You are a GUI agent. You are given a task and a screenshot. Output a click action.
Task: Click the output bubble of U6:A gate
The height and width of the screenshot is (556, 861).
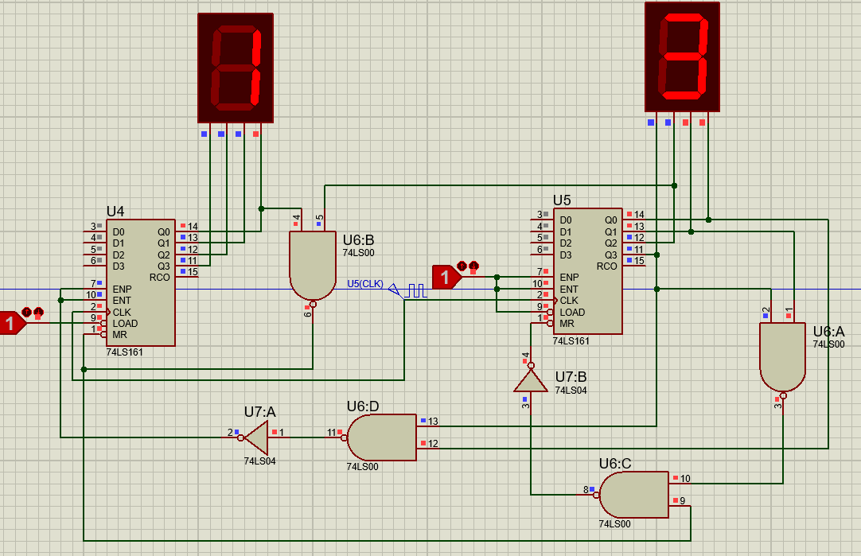pyautogui.click(x=783, y=395)
